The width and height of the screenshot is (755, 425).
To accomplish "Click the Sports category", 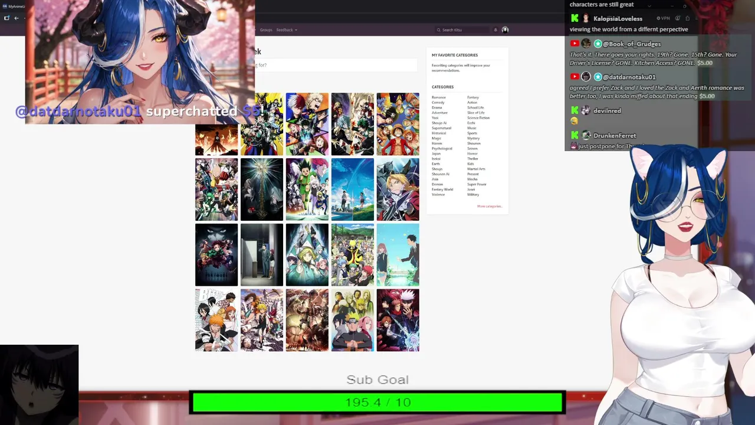I will 472,133.
